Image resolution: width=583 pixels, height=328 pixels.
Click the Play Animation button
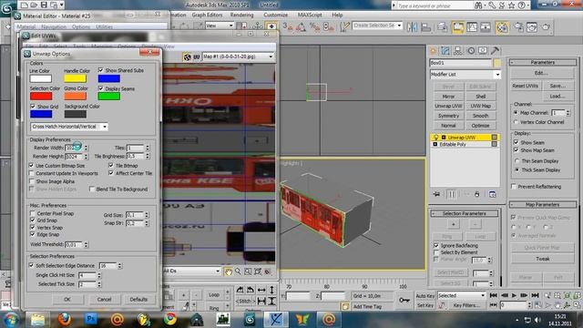(x=514, y=295)
